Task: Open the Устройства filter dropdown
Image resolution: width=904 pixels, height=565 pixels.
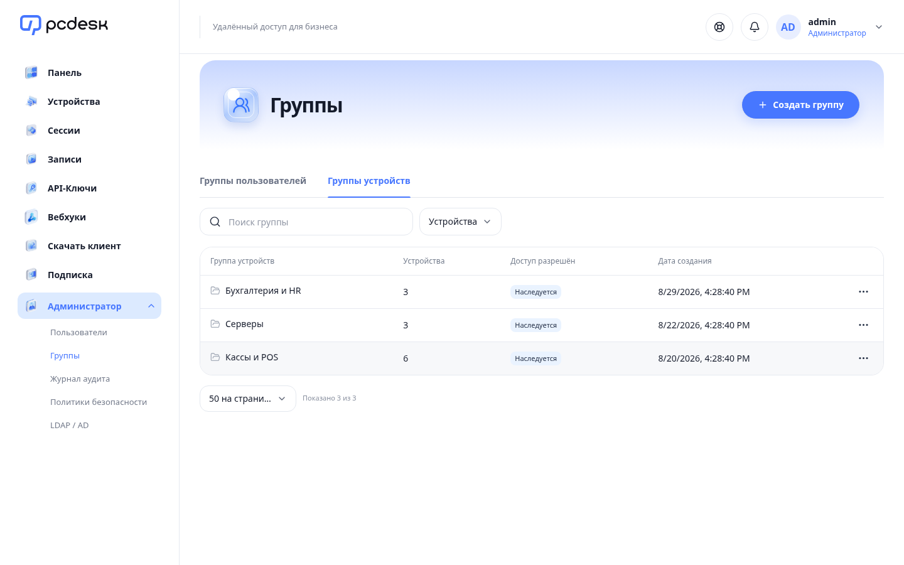Action: click(x=460, y=222)
